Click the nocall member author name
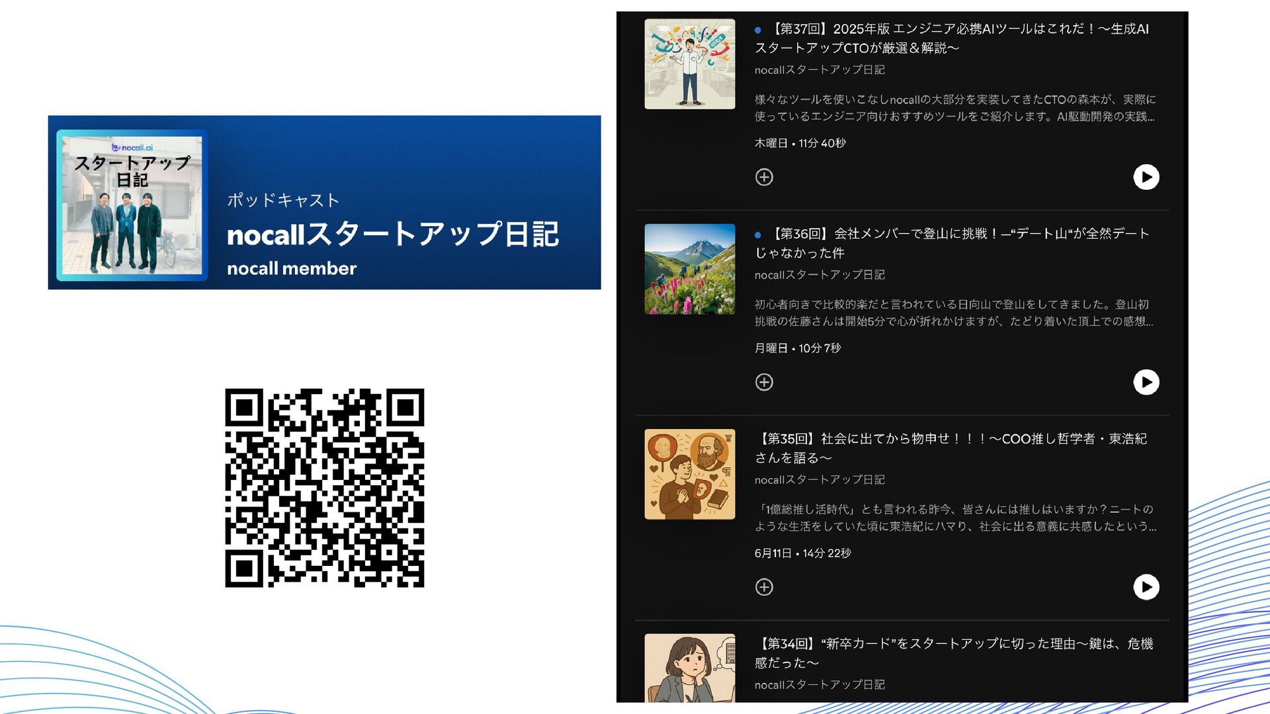Screen dimensions: 1270x714 (292, 268)
